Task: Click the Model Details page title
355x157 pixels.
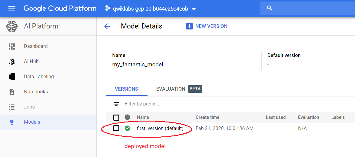Action: click(x=141, y=26)
